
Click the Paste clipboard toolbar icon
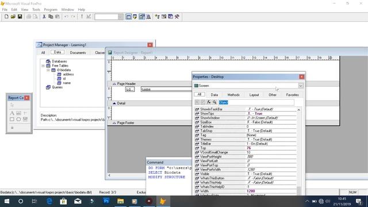[x=57, y=17]
